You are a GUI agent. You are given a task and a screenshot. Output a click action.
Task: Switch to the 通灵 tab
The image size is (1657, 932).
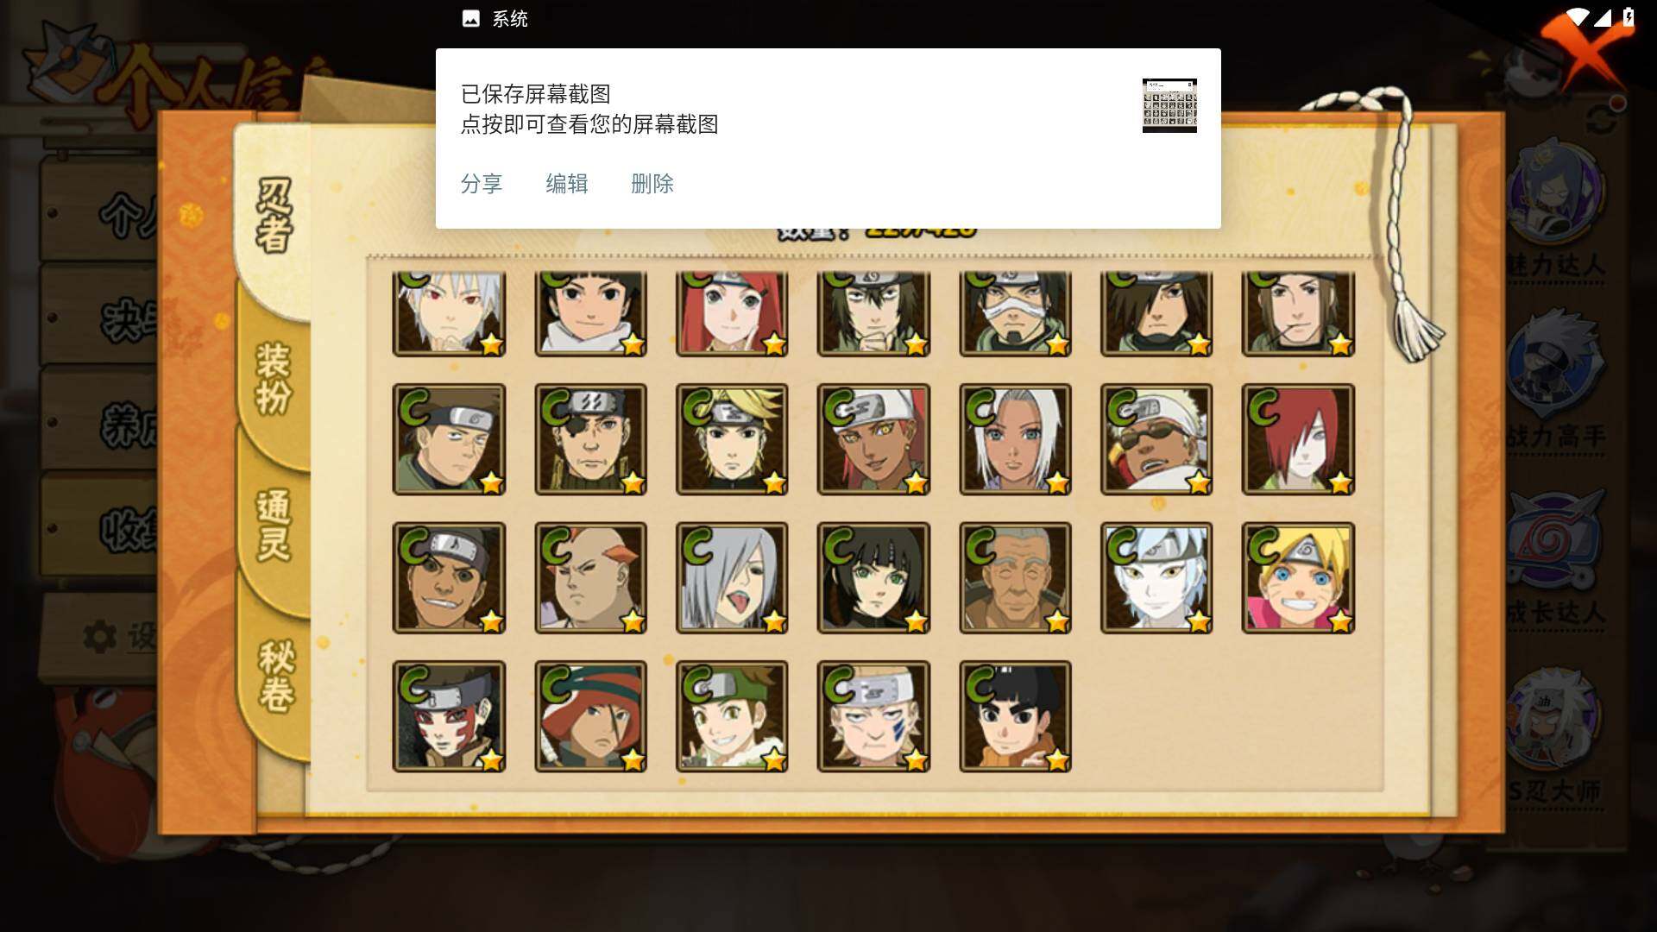tap(273, 525)
